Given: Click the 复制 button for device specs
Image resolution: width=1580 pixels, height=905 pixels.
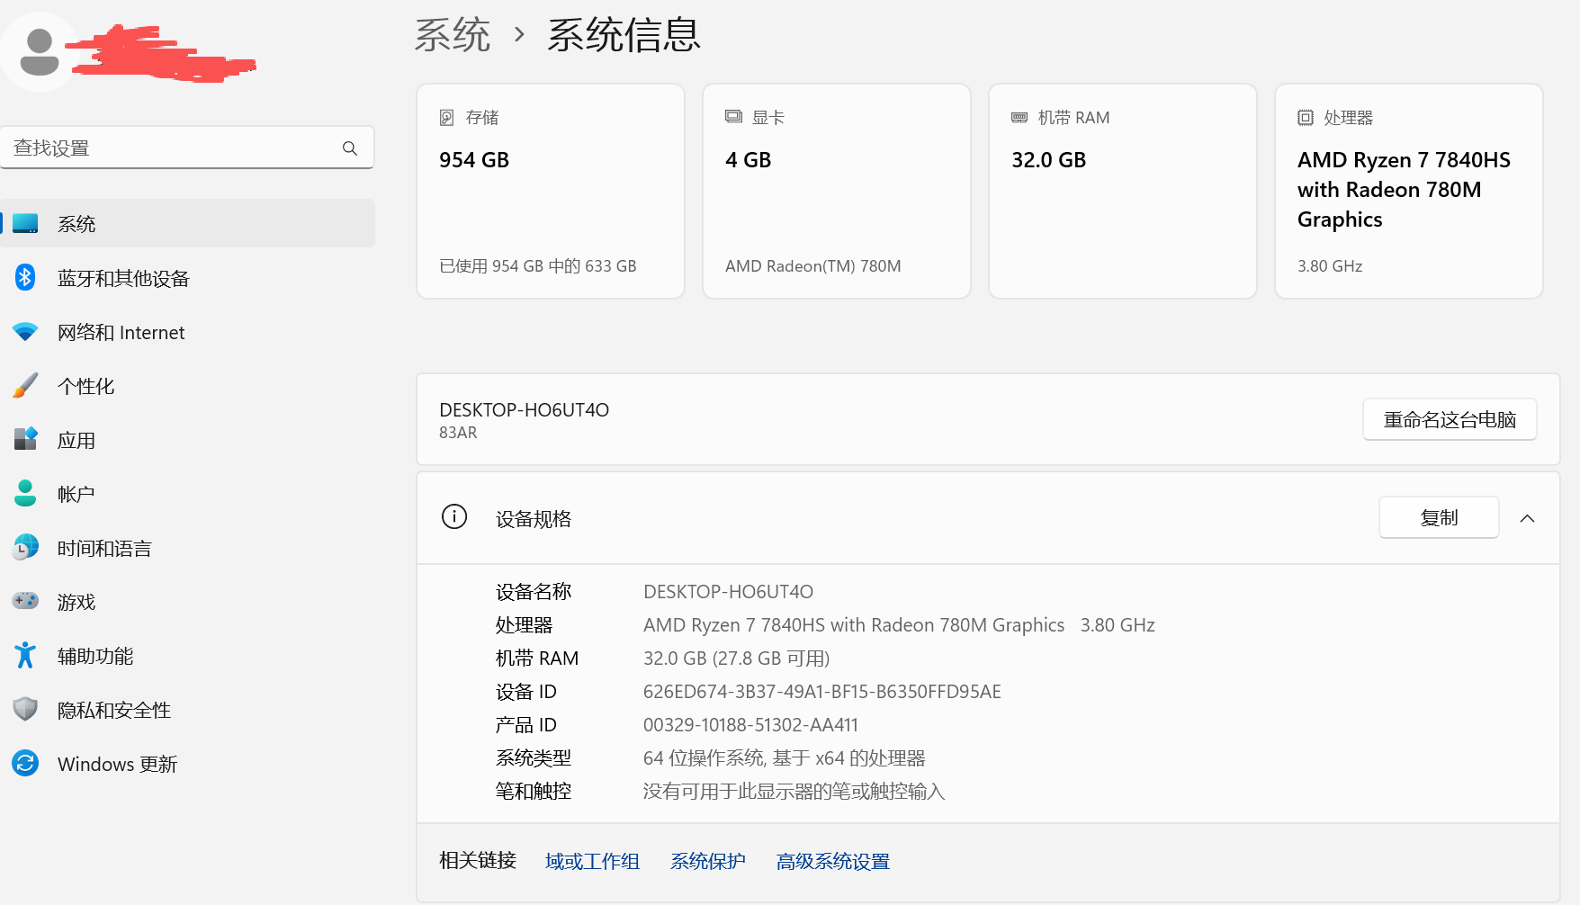Looking at the screenshot, I should tap(1439, 517).
